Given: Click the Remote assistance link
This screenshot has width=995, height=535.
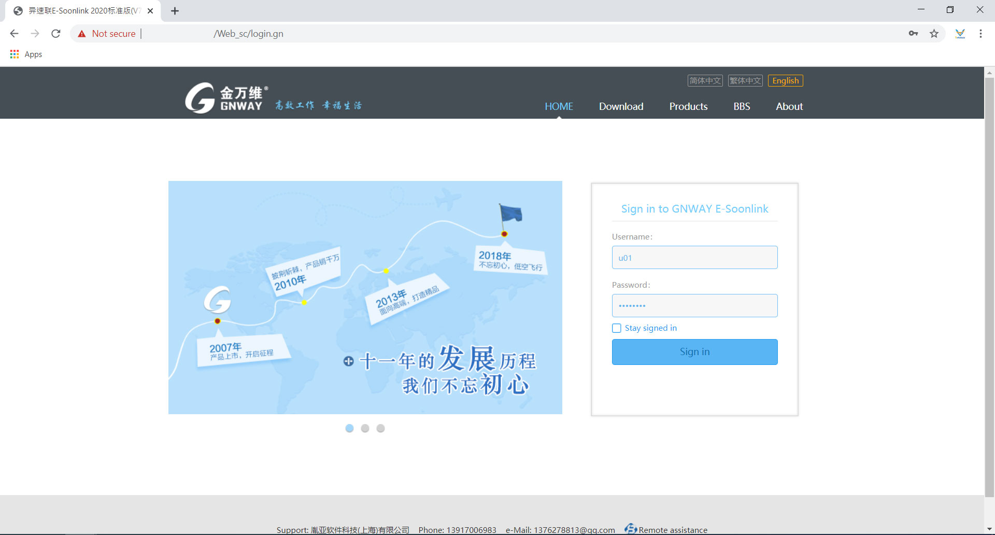Looking at the screenshot, I should (x=673, y=530).
